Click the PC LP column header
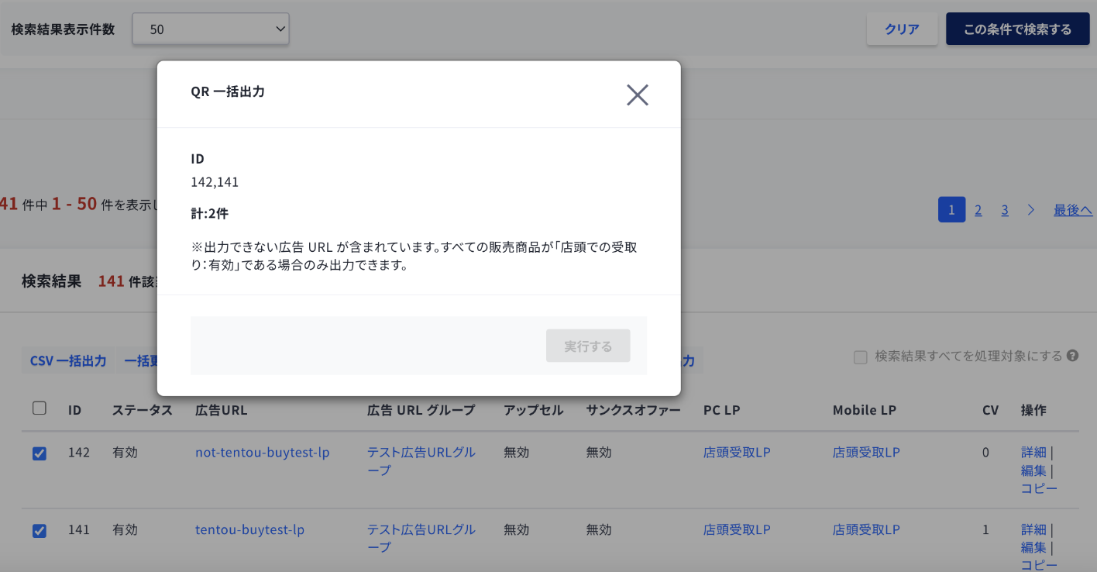Image resolution: width=1097 pixels, height=572 pixels. point(722,410)
